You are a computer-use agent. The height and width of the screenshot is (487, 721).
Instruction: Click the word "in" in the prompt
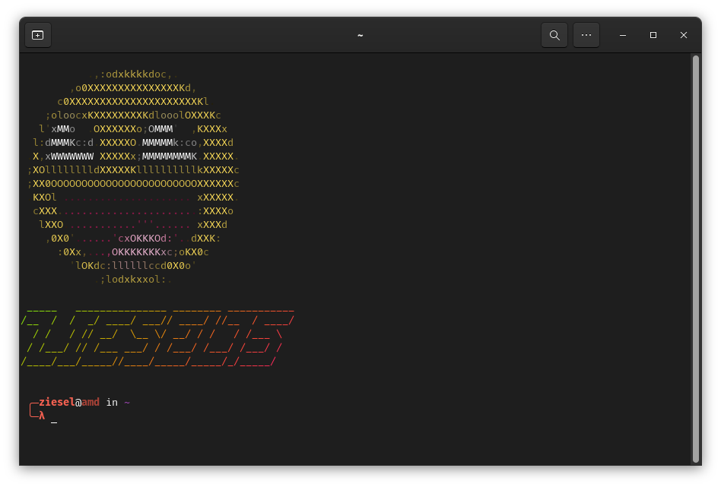[112, 402]
